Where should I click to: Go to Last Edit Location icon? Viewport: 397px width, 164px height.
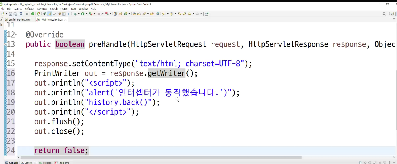(180, 14)
